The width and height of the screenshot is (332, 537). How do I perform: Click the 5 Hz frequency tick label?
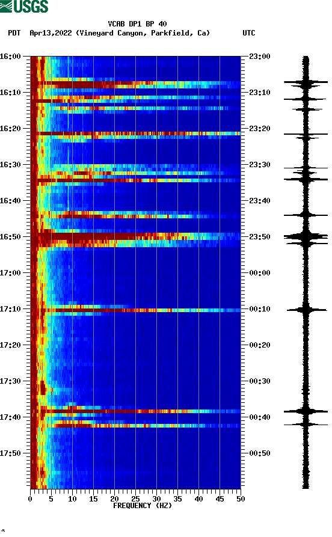(51, 499)
